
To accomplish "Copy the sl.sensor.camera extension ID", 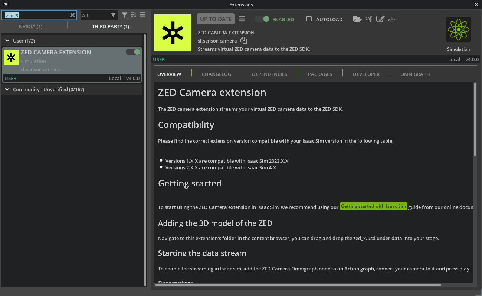I will click(x=243, y=41).
